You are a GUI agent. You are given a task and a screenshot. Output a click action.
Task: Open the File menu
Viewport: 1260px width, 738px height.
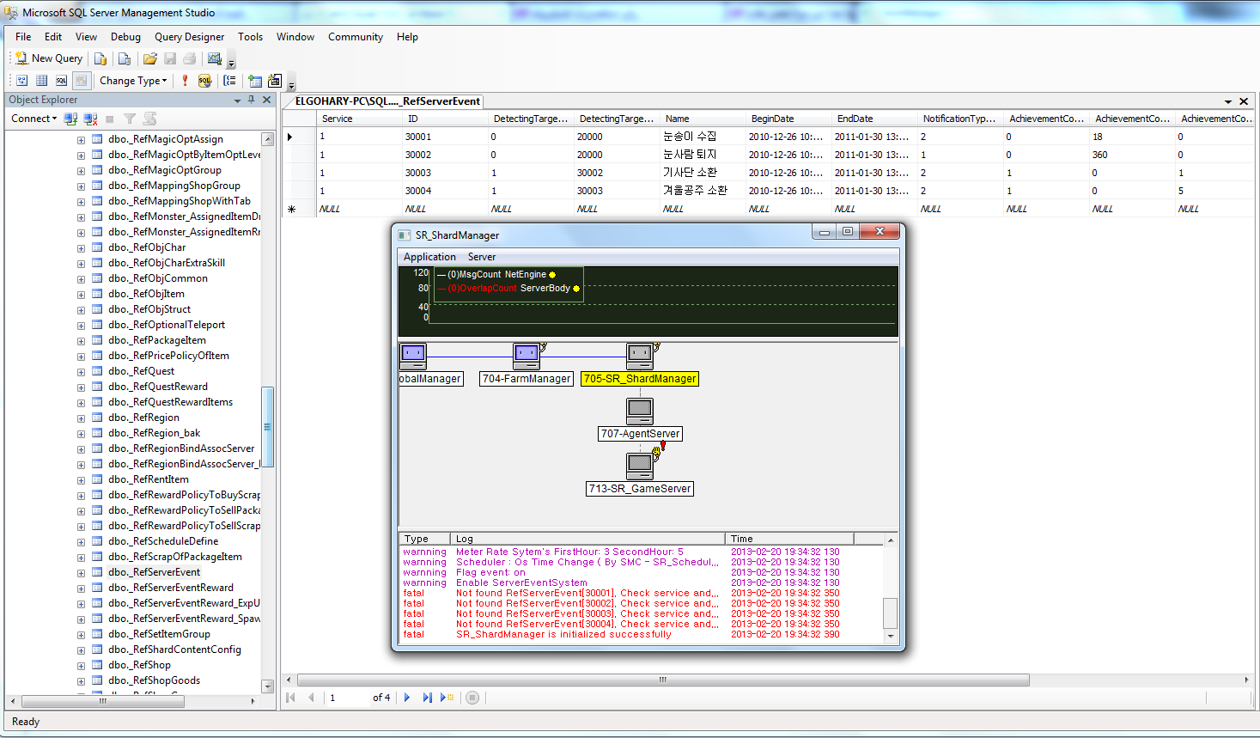point(23,37)
